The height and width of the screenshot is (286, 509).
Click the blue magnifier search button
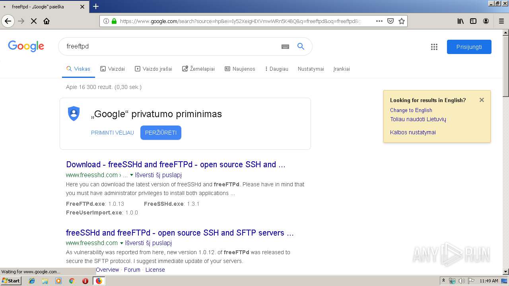[301, 46]
